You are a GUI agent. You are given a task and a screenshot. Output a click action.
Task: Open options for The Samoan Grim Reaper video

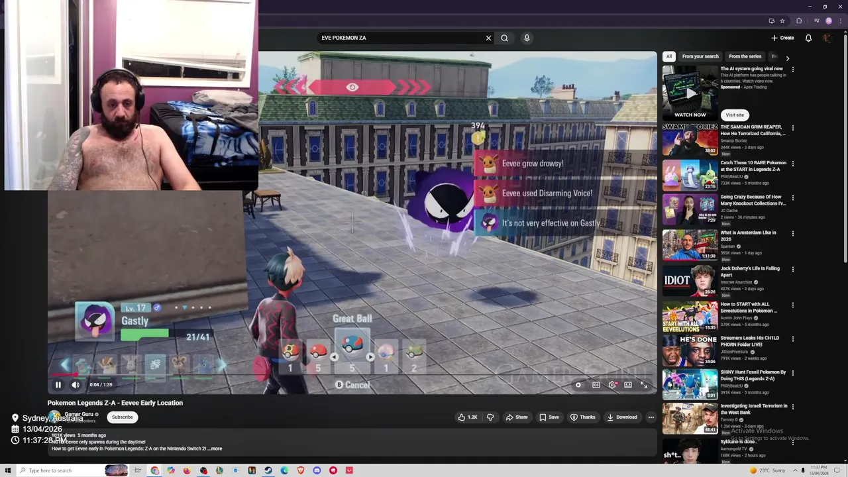click(x=792, y=127)
